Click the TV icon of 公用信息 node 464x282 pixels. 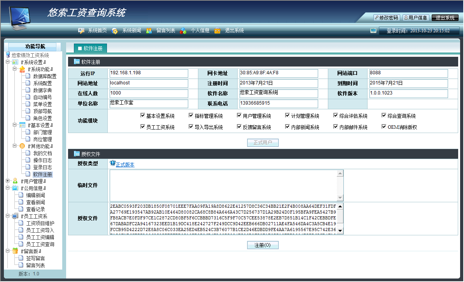[x=16, y=188]
